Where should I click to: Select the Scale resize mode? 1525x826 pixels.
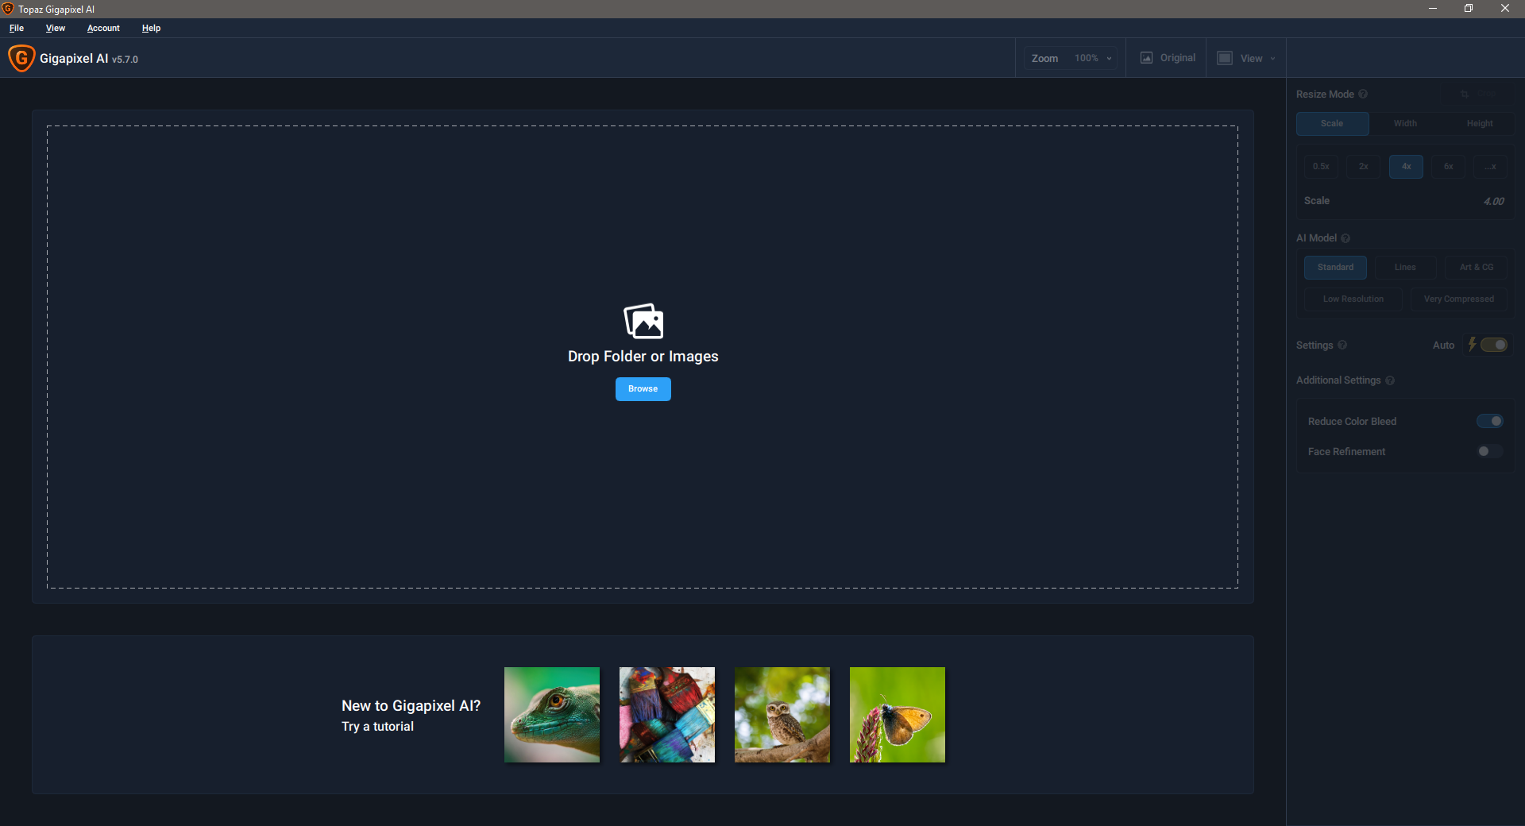1332,124
